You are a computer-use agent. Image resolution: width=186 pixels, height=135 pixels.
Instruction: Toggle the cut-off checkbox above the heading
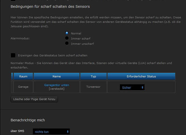tap(13, 1)
